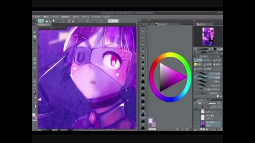Select the top layer thumbnail
Screen dimensions: 255x143
click(x=203, y=111)
